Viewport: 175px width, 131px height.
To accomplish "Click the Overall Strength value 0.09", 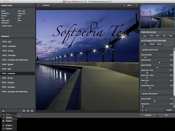I will click(x=171, y=55).
